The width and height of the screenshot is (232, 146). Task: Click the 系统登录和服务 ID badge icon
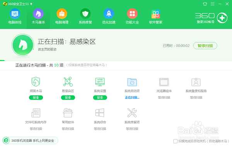[x=196, y=82]
